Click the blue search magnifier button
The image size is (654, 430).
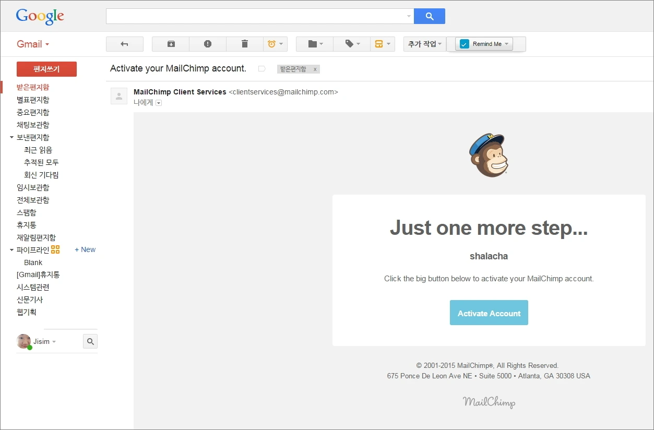pyautogui.click(x=430, y=16)
